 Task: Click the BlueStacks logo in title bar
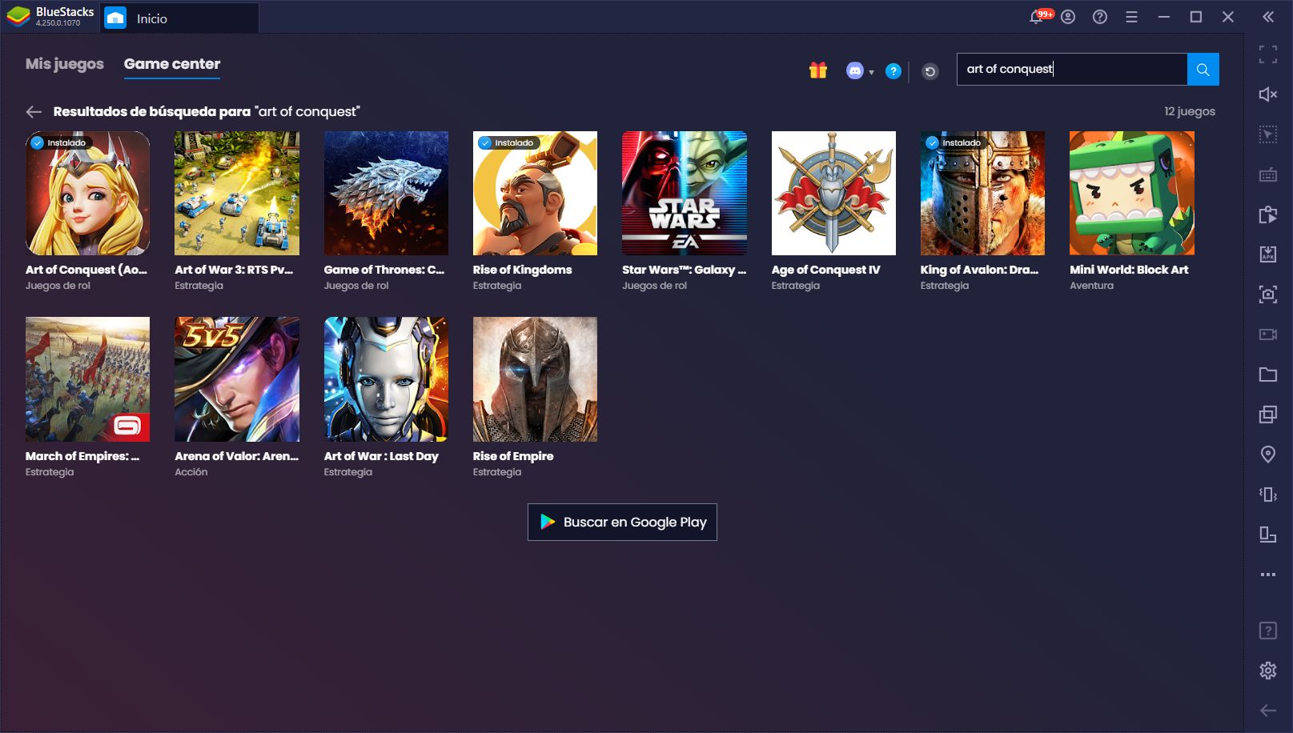(18, 17)
